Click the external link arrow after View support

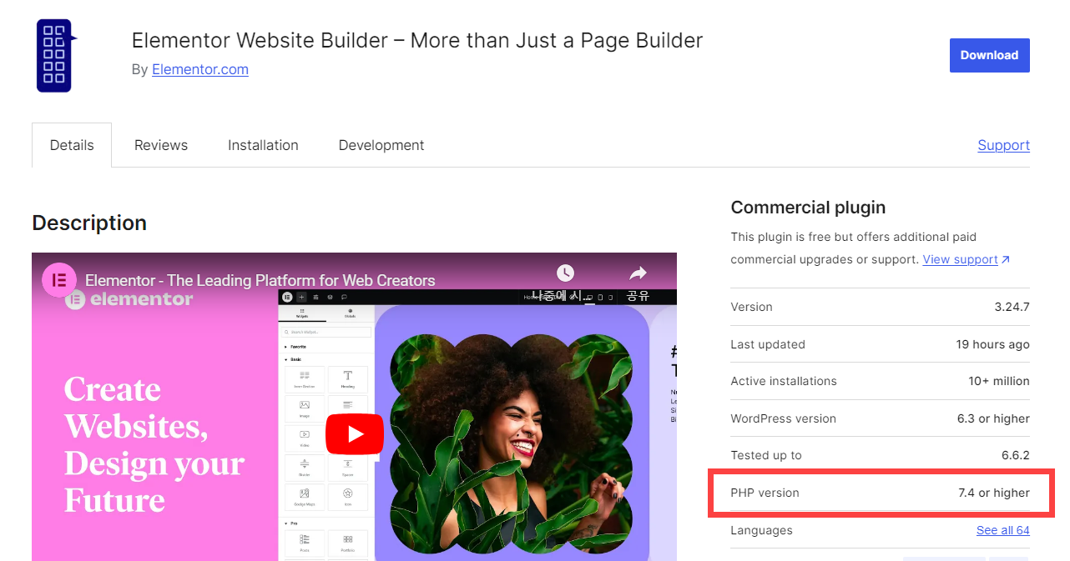(x=1006, y=259)
